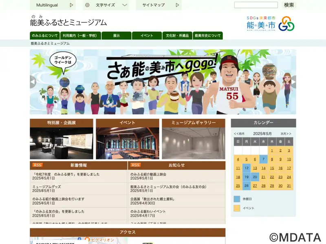This screenshot has width=326, height=244.
Task: Select May 26 in the calendar
Action: [x=247, y=186]
